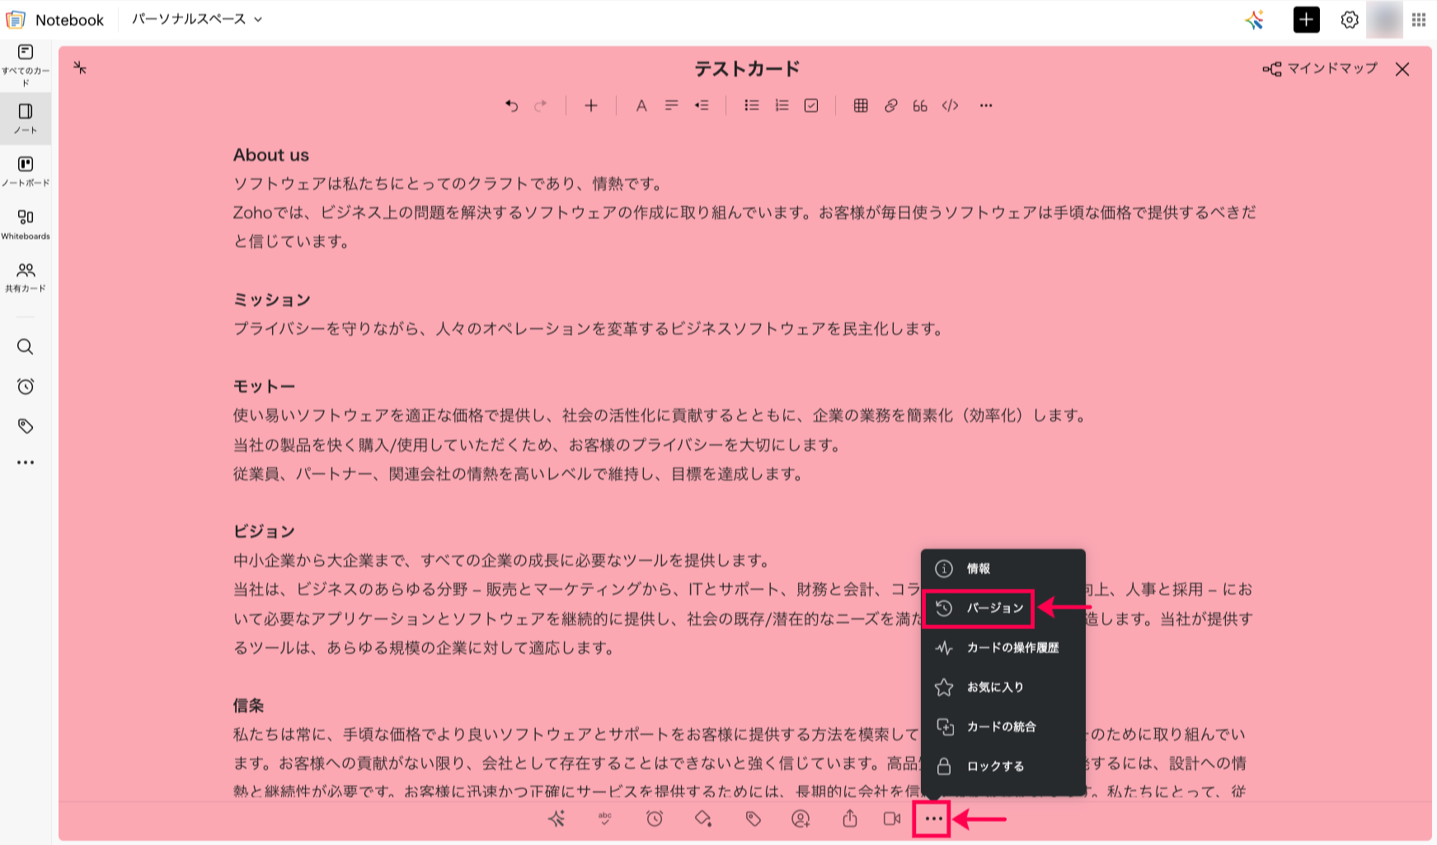Screen dimensions: 1437x845
Task: Choose カードの操作履歴 in the menu
Action: click(x=1012, y=647)
